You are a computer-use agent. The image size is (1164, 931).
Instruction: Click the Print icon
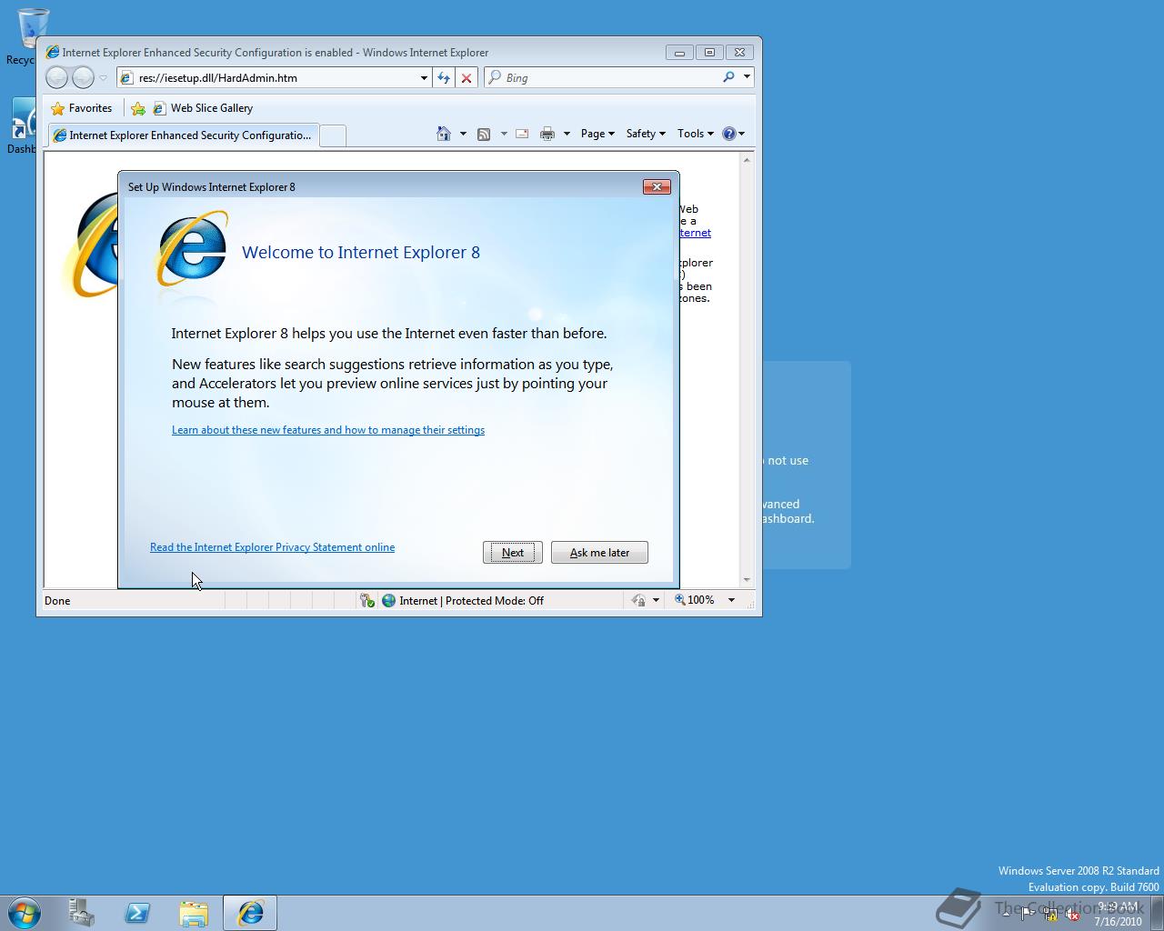(x=547, y=134)
